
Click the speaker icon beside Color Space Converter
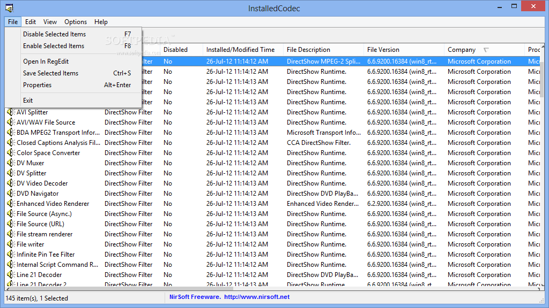coord(11,152)
